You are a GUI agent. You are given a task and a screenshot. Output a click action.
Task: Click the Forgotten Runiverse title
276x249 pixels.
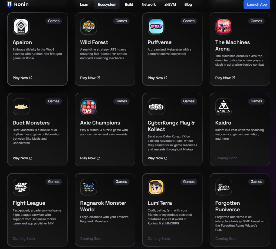228,206
